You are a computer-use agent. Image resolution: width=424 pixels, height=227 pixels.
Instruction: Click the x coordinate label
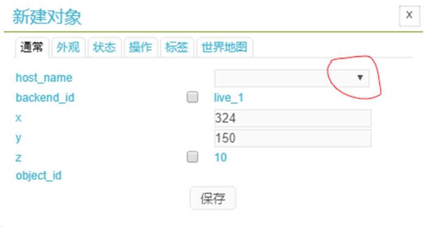[x=18, y=118]
